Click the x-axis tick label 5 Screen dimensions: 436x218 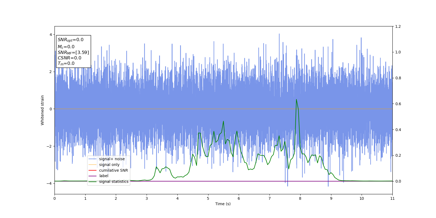click(208, 198)
